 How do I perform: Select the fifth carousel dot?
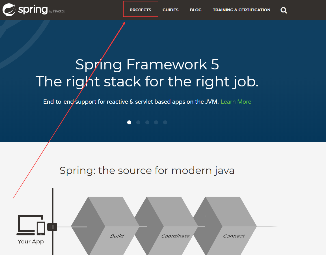tap(165, 122)
